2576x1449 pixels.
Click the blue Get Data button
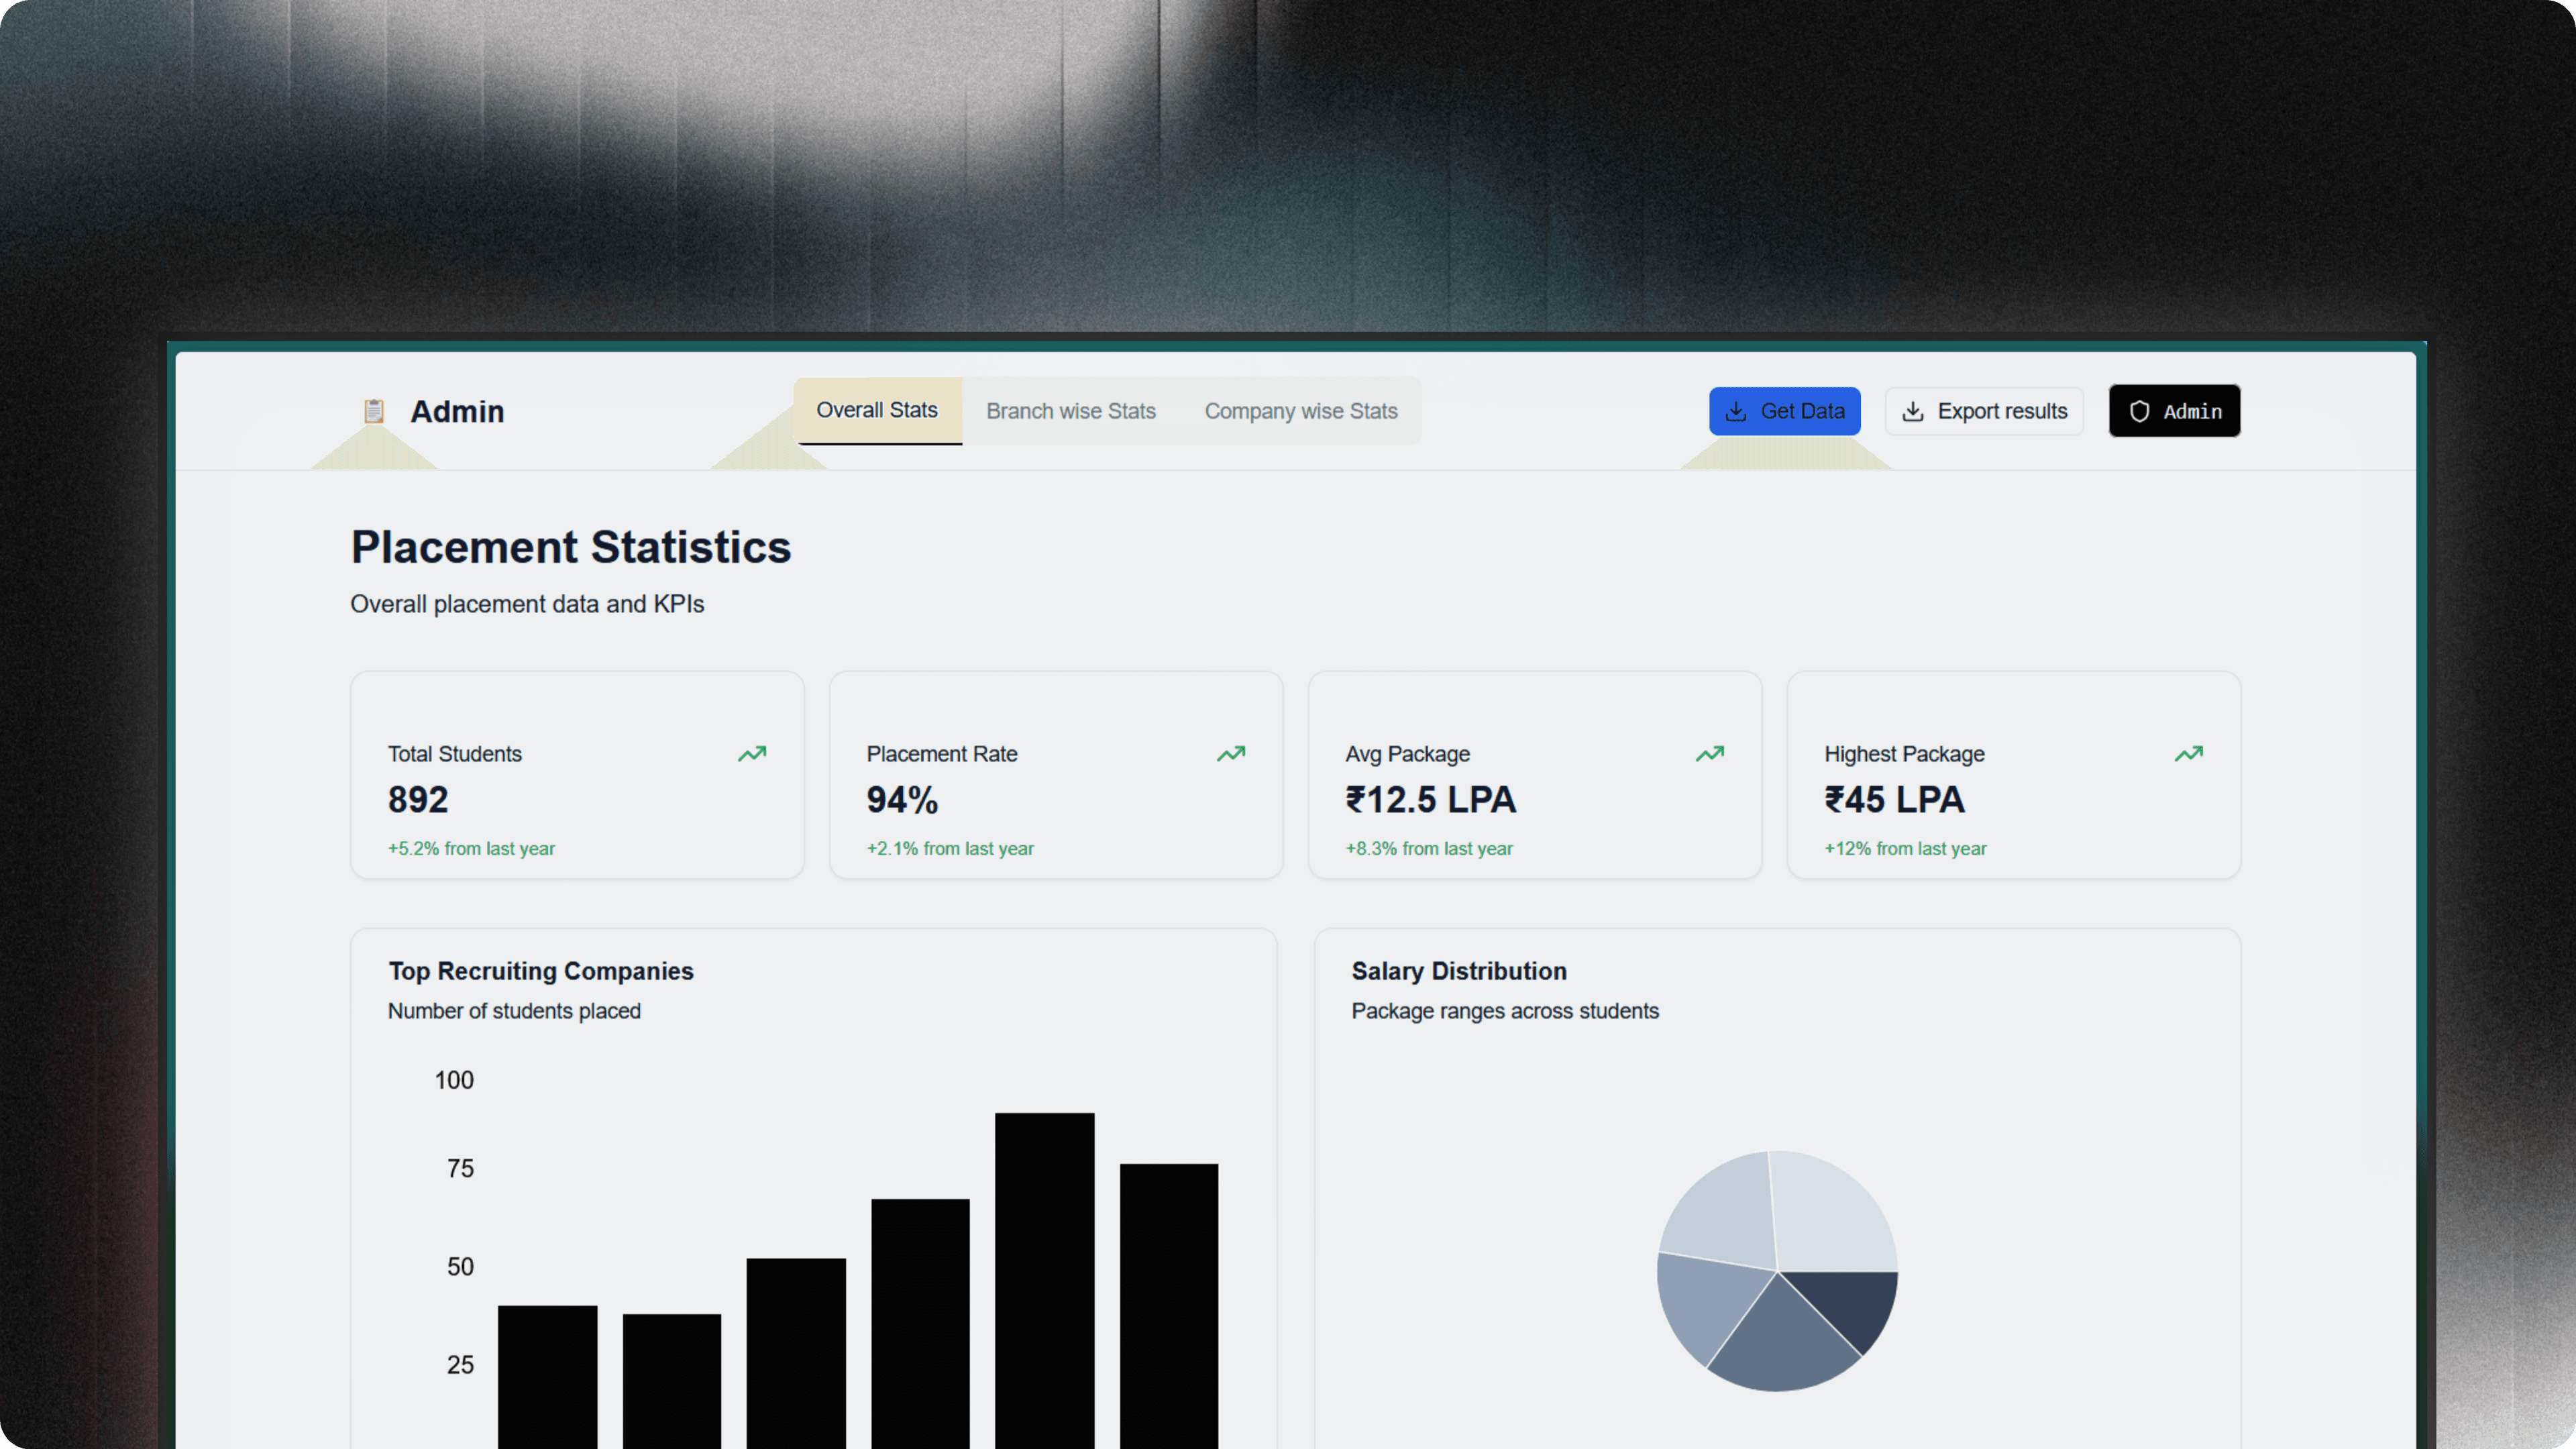pos(1785,411)
